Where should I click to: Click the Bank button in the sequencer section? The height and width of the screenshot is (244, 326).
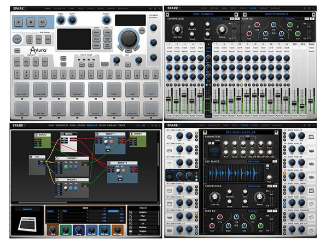click(x=18, y=62)
